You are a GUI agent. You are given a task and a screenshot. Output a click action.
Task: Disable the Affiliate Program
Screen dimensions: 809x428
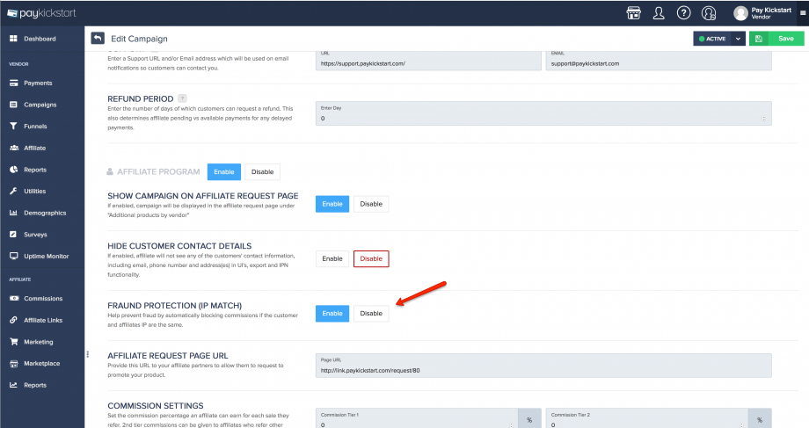point(262,171)
